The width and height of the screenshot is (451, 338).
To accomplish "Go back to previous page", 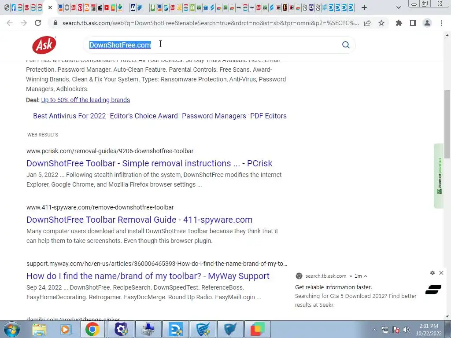I will [x=10, y=23].
